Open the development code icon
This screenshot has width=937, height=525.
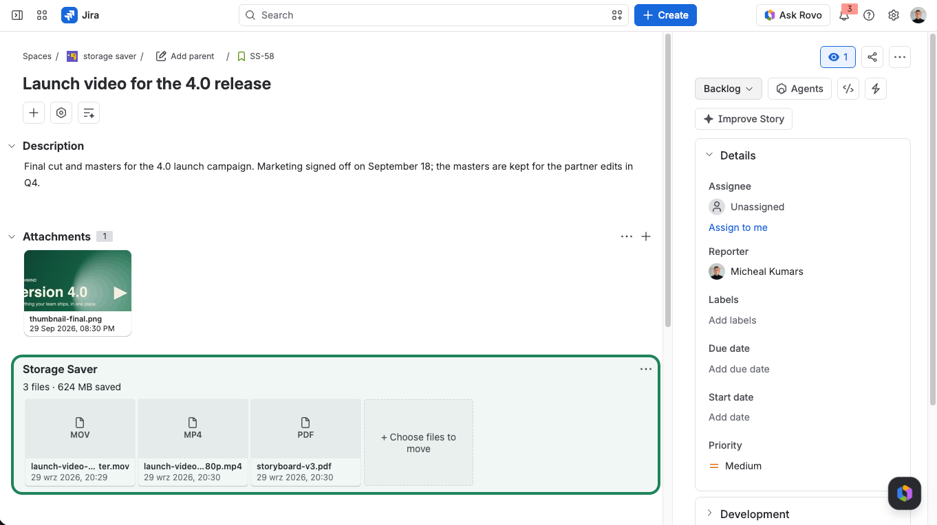point(848,89)
